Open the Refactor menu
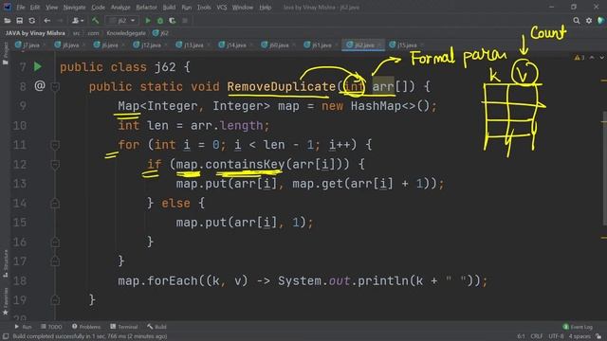The width and height of the screenshot is (607, 341). [146, 8]
